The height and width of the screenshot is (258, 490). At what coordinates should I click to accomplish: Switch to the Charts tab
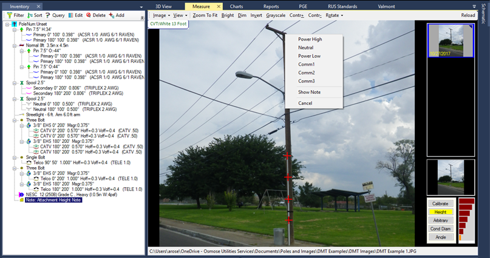(x=236, y=6)
